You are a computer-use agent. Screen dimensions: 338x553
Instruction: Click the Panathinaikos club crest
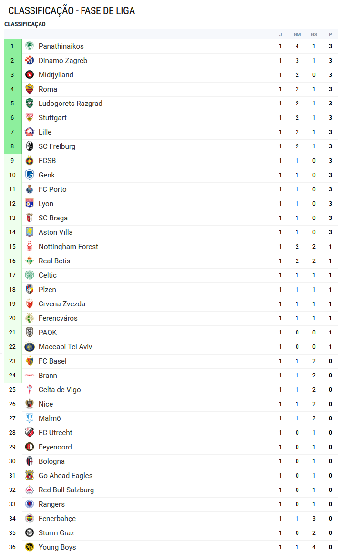pos(30,46)
